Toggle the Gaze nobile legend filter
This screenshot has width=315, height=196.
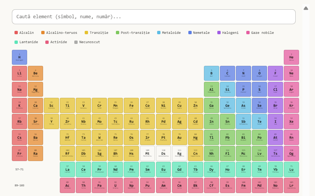coord(260,33)
